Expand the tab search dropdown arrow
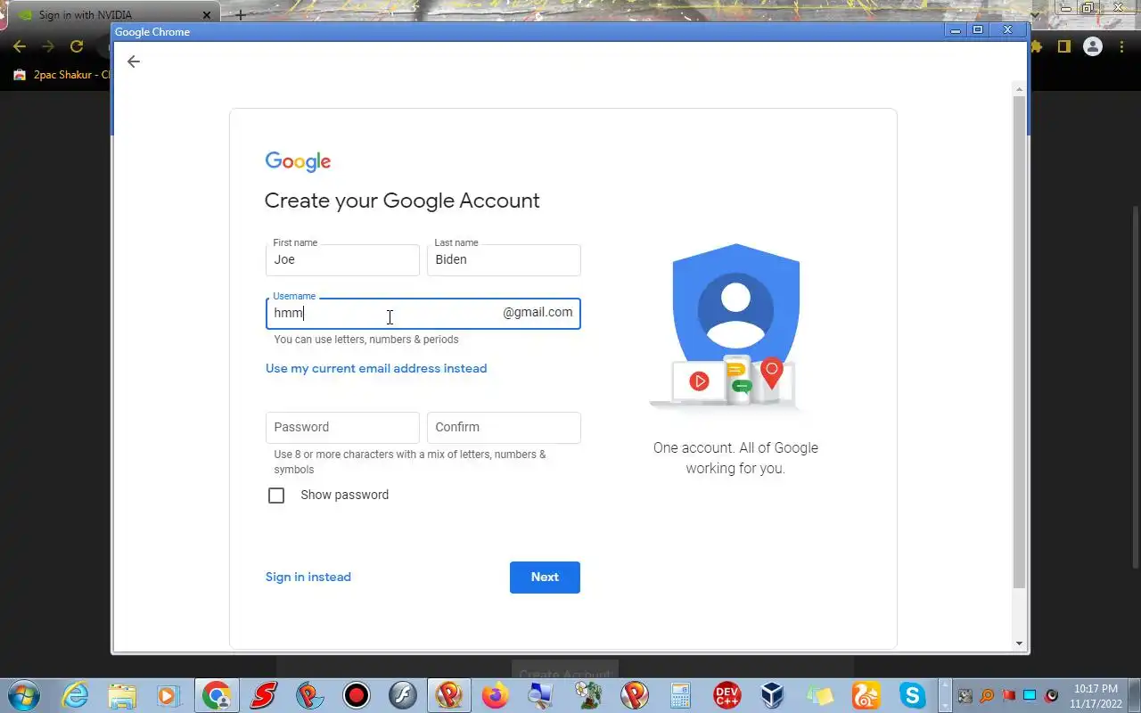This screenshot has width=1141, height=713. (1034, 15)
